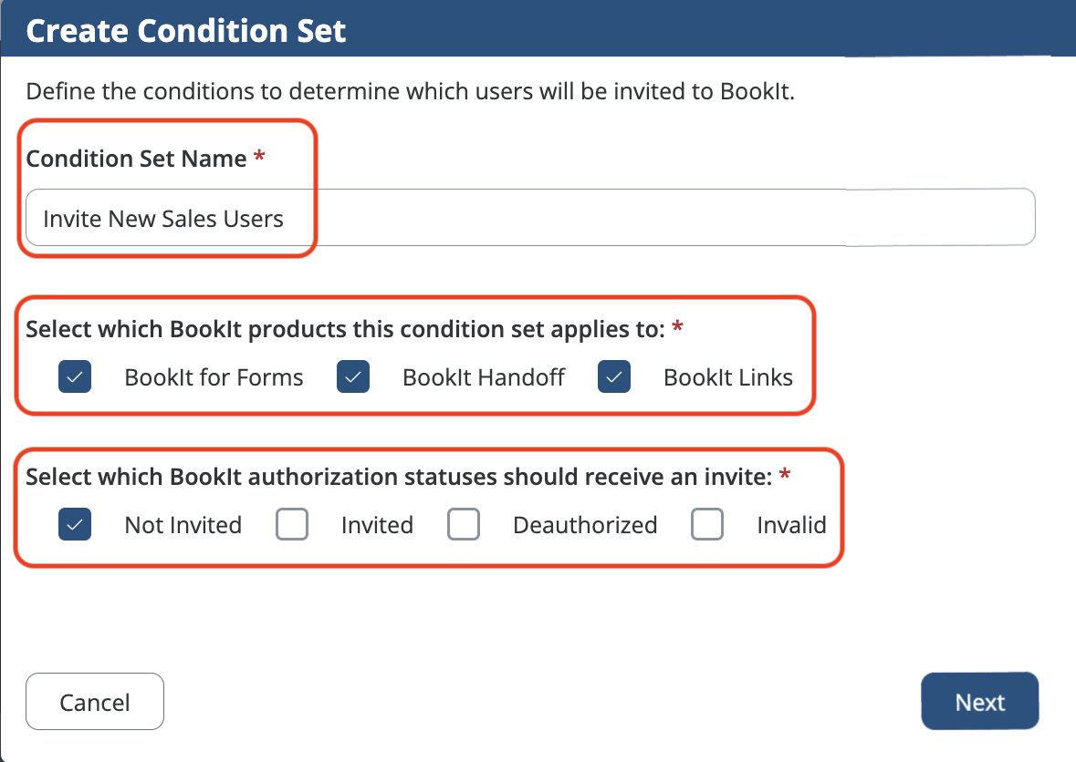Click the authorization statuses section heading
Screen dimensions: 1076x762
398,477
